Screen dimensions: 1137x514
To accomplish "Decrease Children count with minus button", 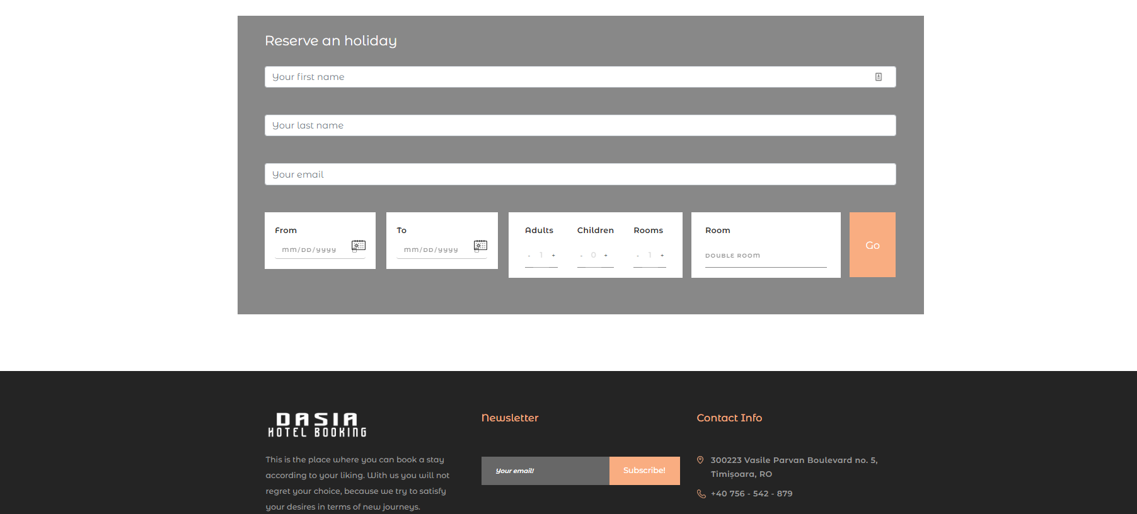I will coord(581,256).
